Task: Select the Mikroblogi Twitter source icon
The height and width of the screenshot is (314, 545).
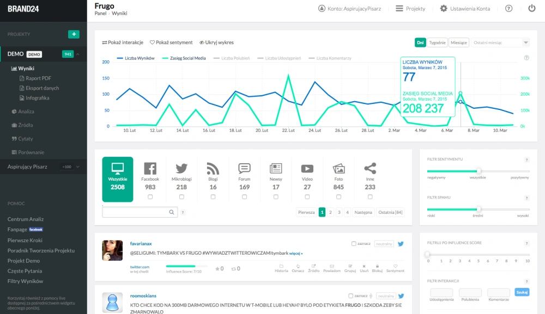Action: click(x=181, y=169)
